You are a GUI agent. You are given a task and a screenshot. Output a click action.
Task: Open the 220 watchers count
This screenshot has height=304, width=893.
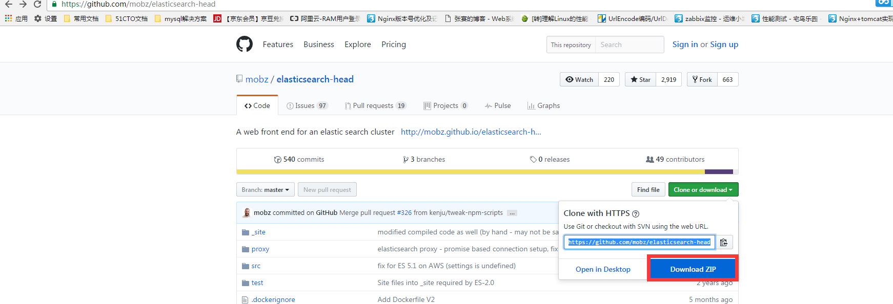(x=609, y=79)
